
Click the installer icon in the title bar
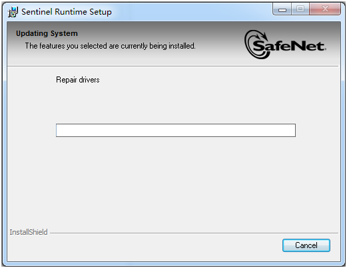coord(13,12)
